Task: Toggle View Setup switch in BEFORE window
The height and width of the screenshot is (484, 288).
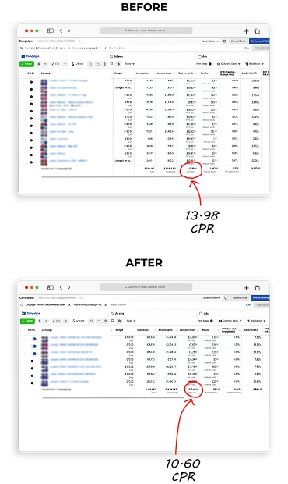Action: click(x=210, y=64)
